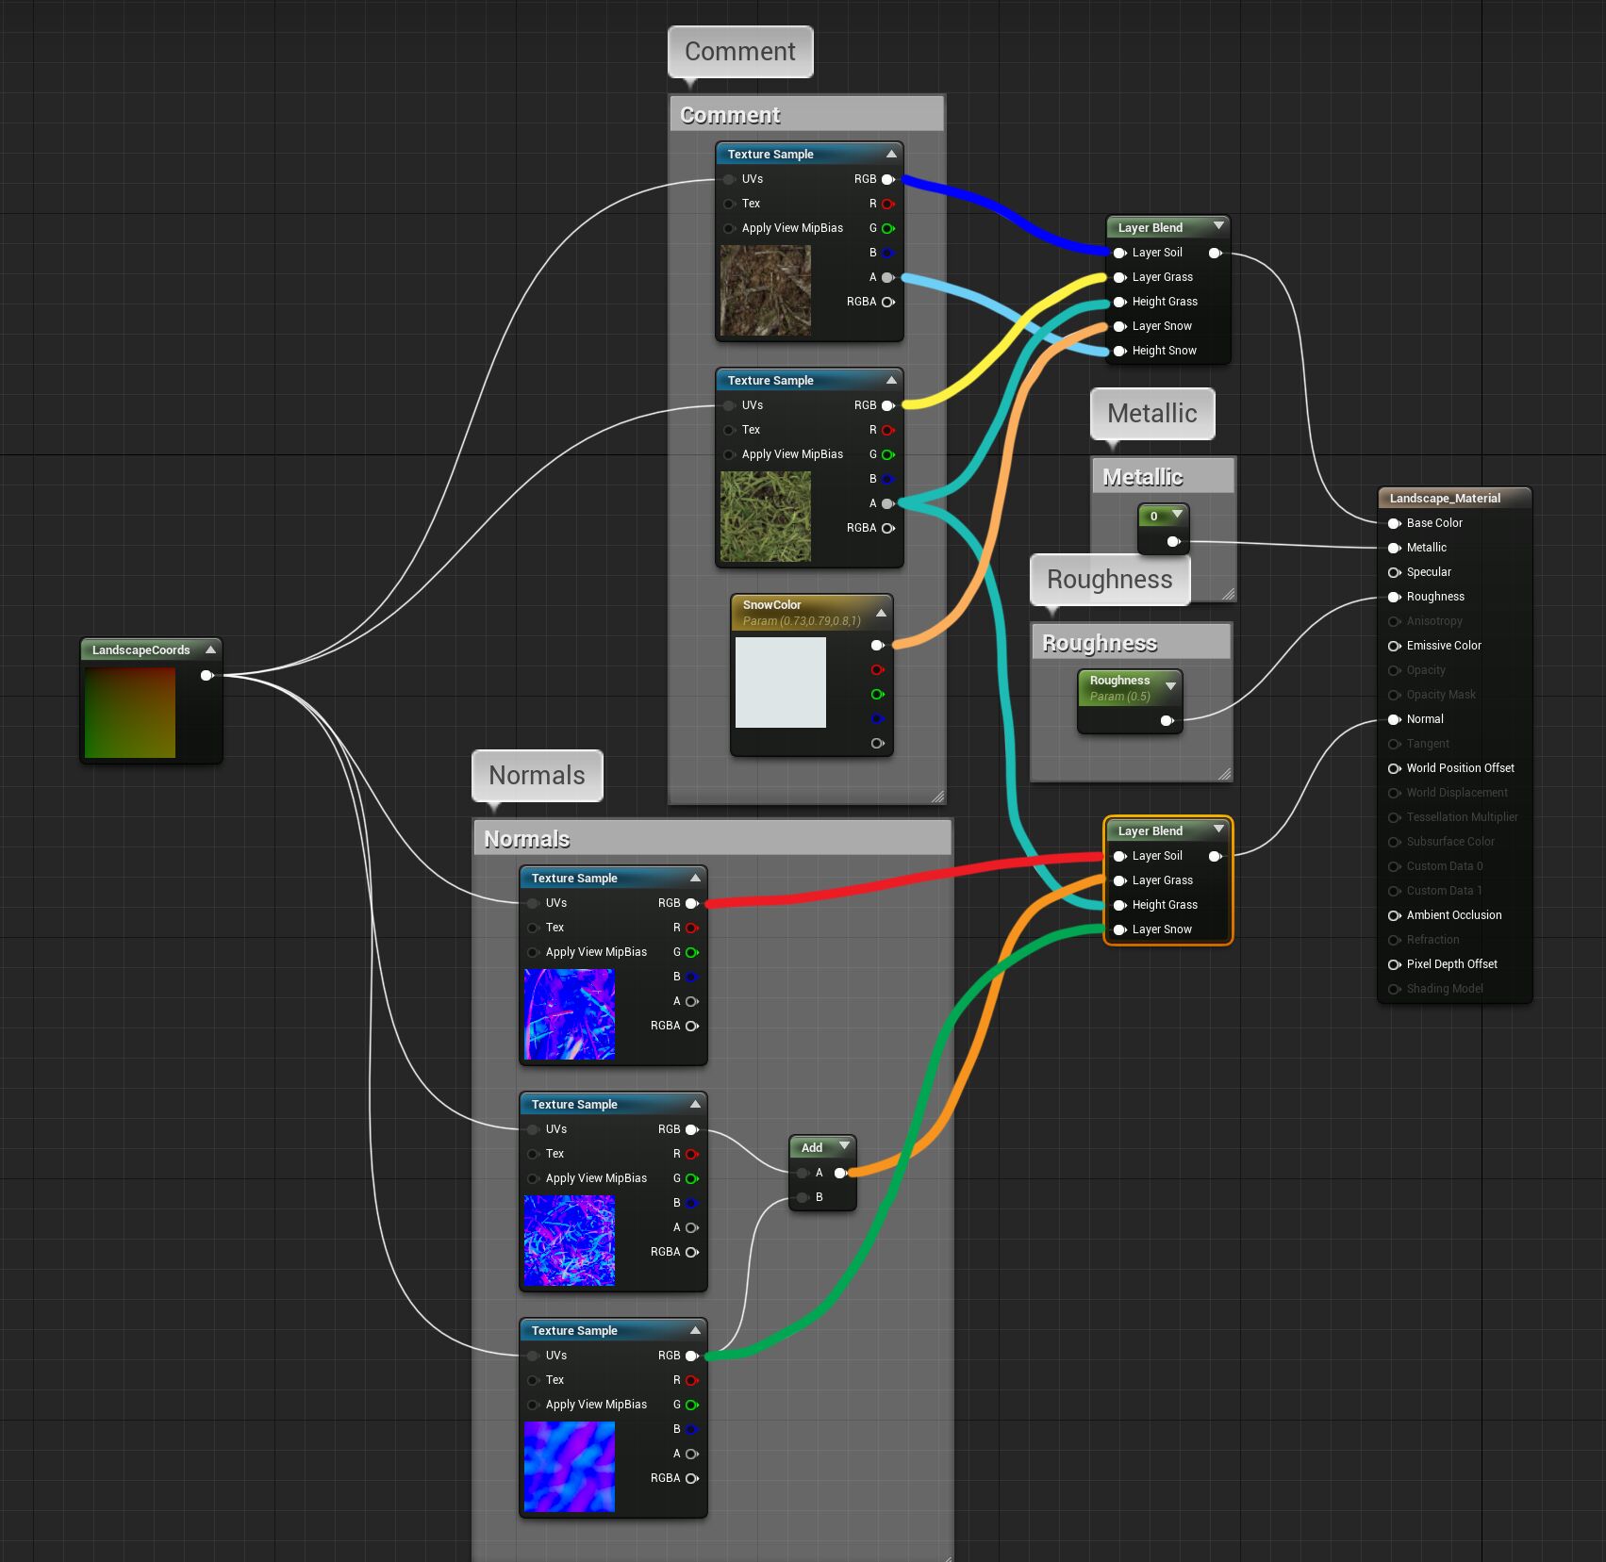Collapse the LandscapeCoords node with its arrow
The image size is (1606, 1562).
pos(211,649)
